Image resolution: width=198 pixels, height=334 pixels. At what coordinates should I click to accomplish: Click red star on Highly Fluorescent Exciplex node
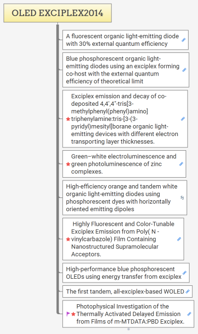click(x=68, y=239)
